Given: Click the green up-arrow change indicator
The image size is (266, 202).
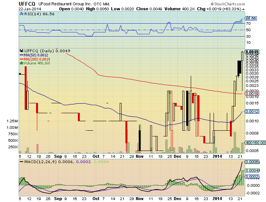Looking at the screenshot, I should click(244, 9).
